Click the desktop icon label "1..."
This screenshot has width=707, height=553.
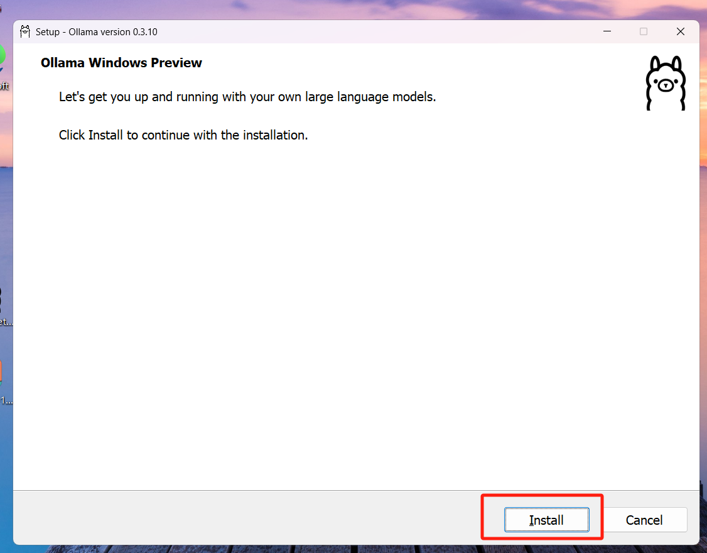6,400
